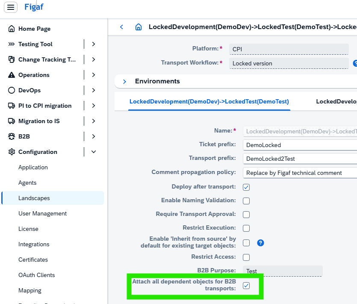Open License page
This screenshot has height=304, width=357.
pos(28,229)
